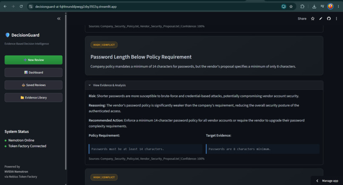Click the HIGH | CONFLICT badge of the bottom card
Screen dimensions: 343x185
104,177
